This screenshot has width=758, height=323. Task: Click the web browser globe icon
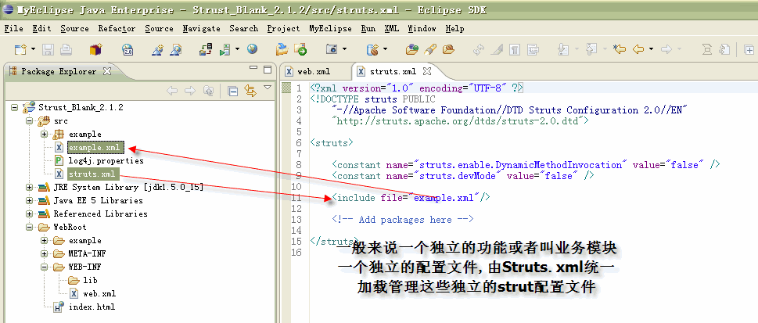point(252,48)
